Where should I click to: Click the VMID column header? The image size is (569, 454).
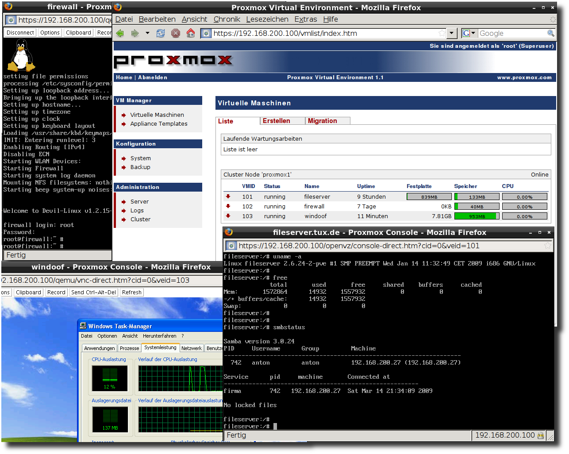tap(249, 186)
